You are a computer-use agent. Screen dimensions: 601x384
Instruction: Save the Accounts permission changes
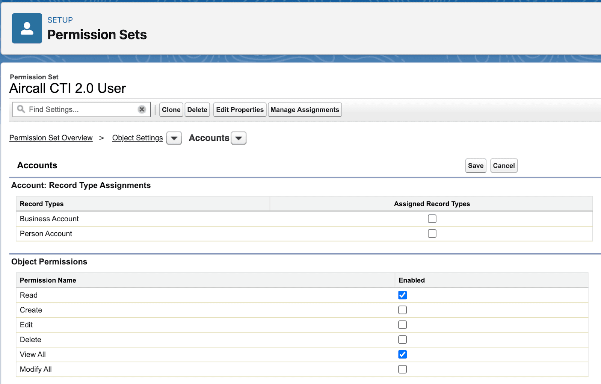476,166
